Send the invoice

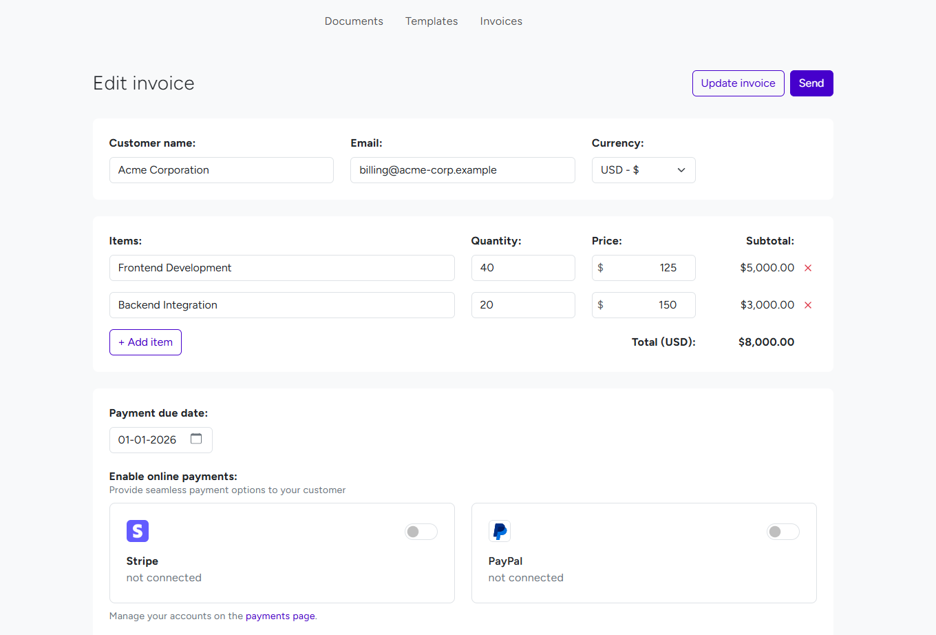tap(811, 83)
